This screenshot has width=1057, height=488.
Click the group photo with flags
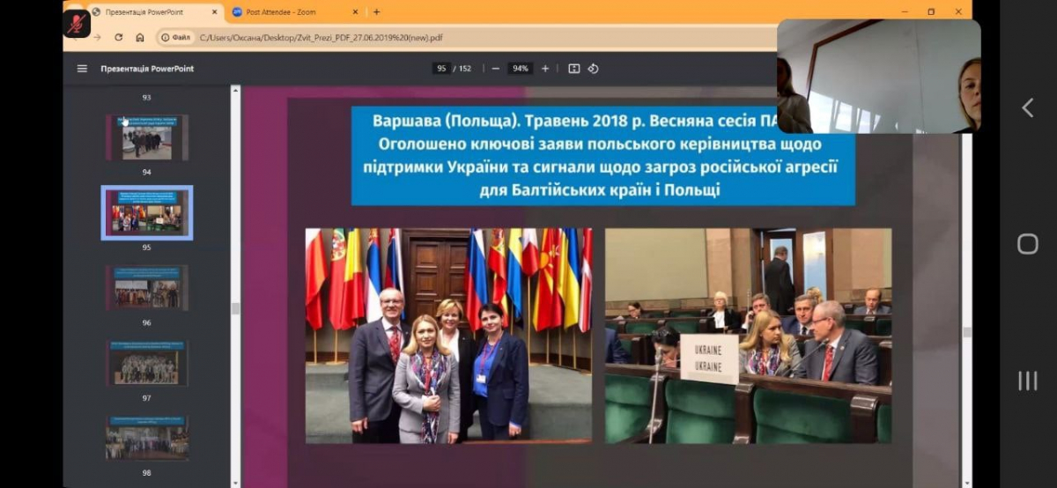[x=448, y=336]
